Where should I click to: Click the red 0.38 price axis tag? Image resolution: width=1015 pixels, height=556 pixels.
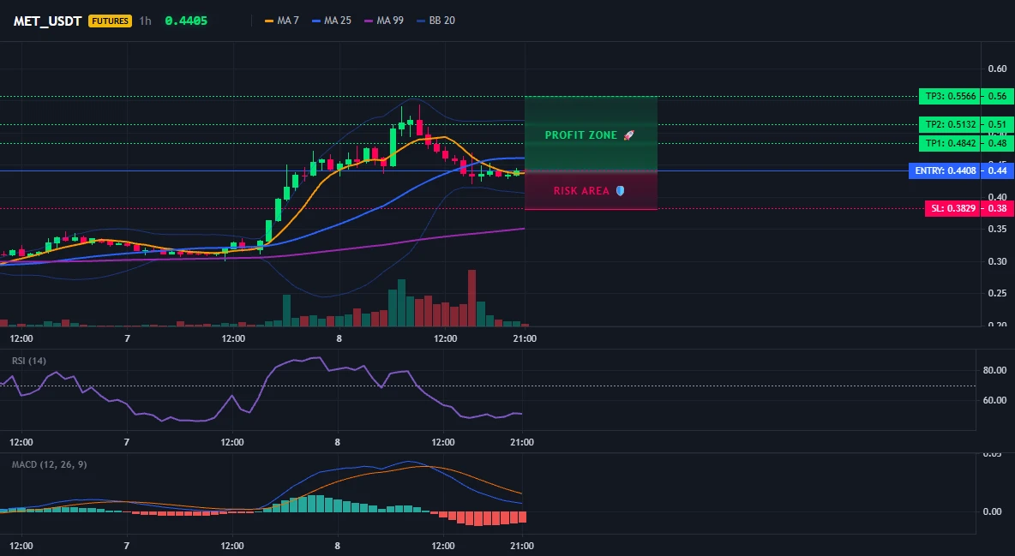997,208
